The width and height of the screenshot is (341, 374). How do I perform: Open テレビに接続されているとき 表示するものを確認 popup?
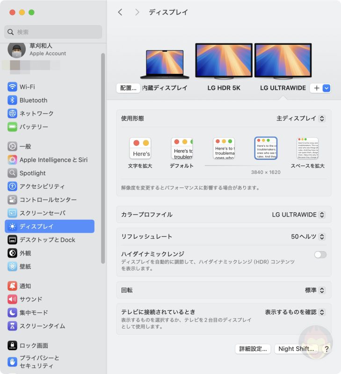coord(295,312)
